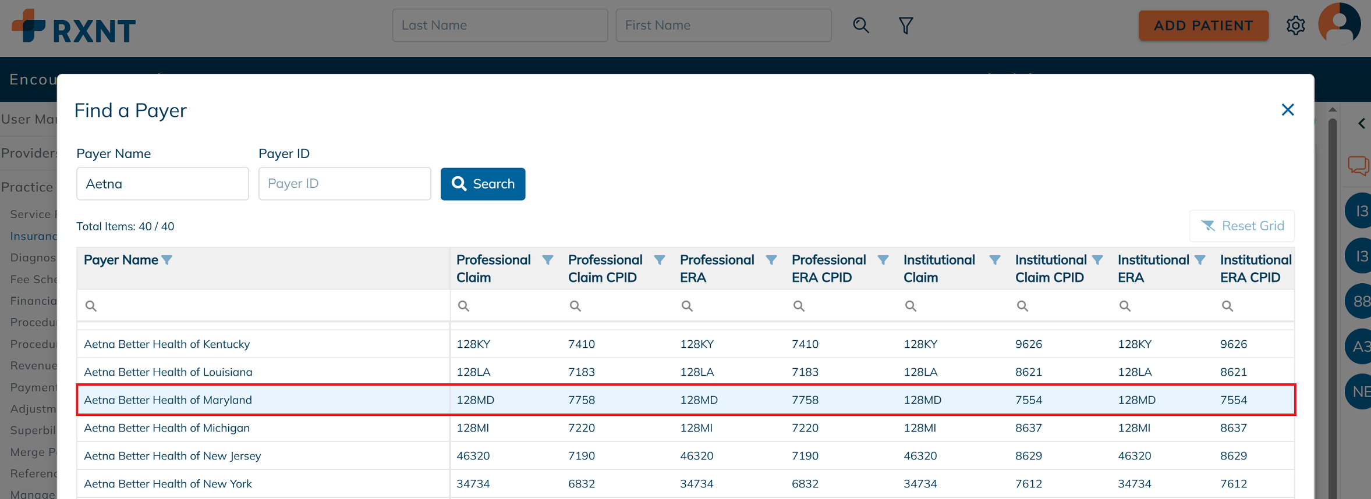This screenshot has height=499, width=1371.
Task: Open the patient filter funnel icon
Action: click(905, 26)
